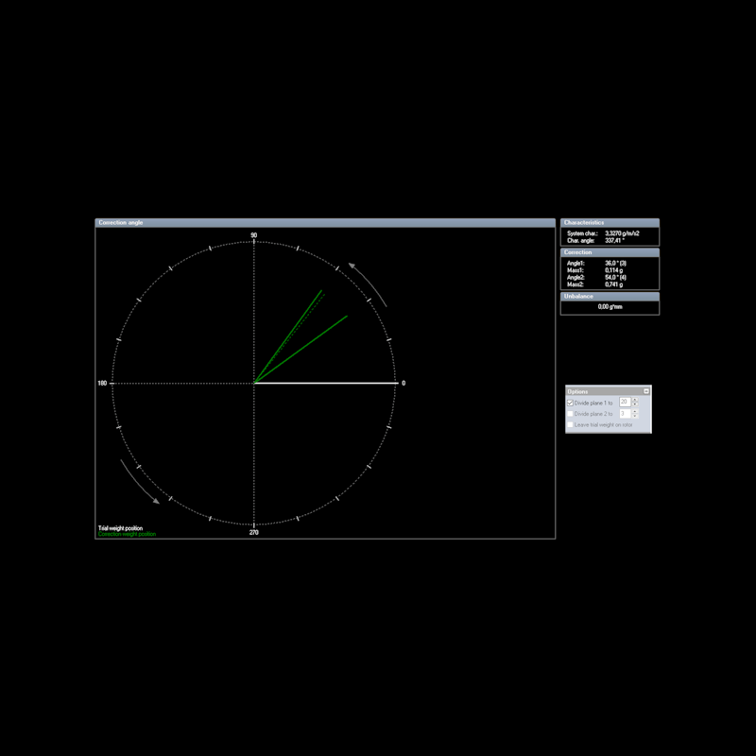
Task: Toggle the Divide plane 2 checkbox
Action: tap(570, 414)
